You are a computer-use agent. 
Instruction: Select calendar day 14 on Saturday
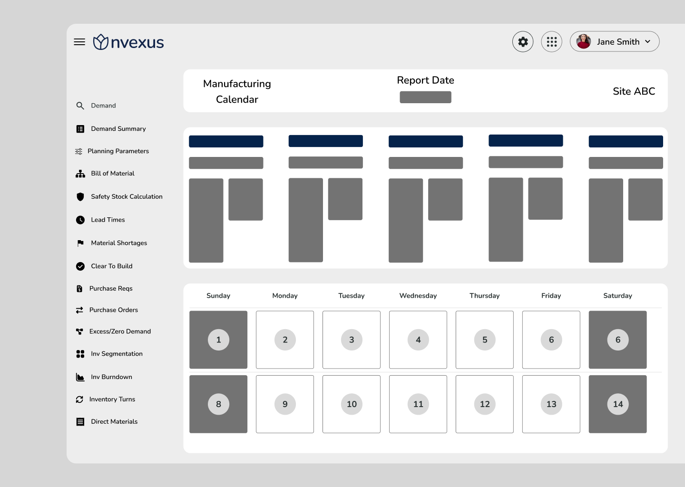pyautogui.click(x=618, y=404)
